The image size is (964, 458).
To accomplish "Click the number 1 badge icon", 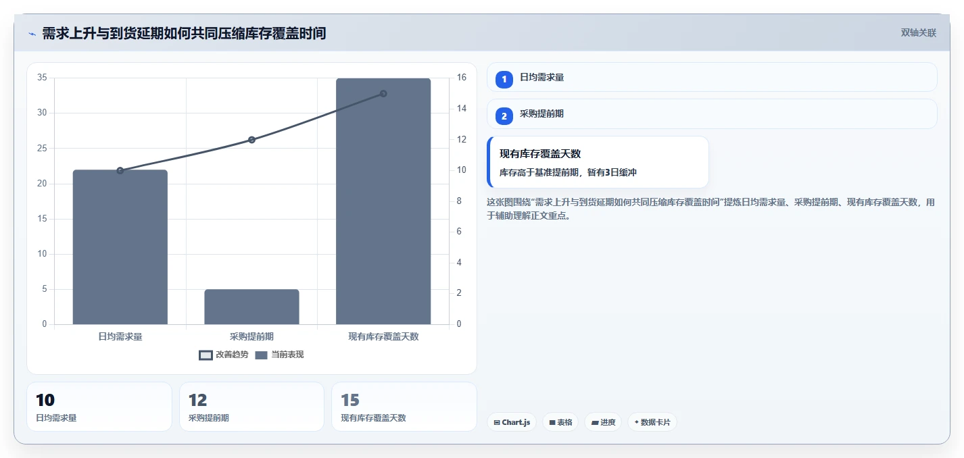I will [x=504, y=79].
